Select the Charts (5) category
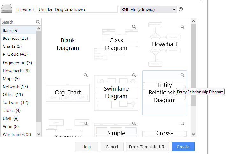Screen dimensions: 227x154 click(18, 46)
